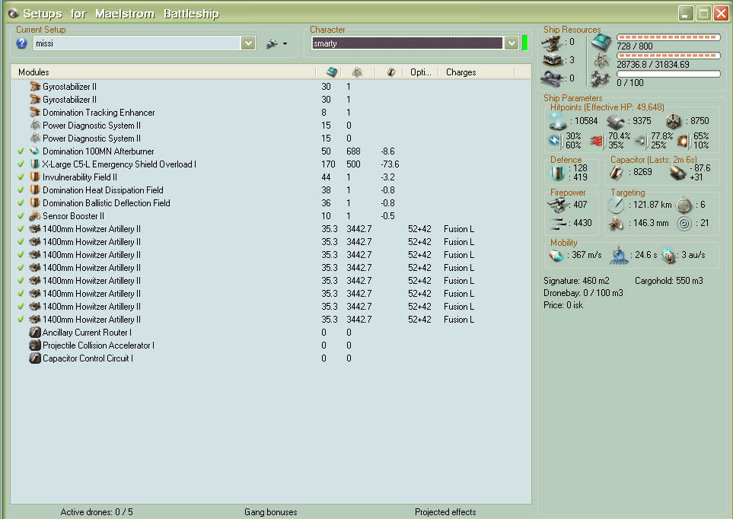Screen dimensions: 733x519
Task: Select the Domination Tracking Enhancer row
Action: (271, 113)
